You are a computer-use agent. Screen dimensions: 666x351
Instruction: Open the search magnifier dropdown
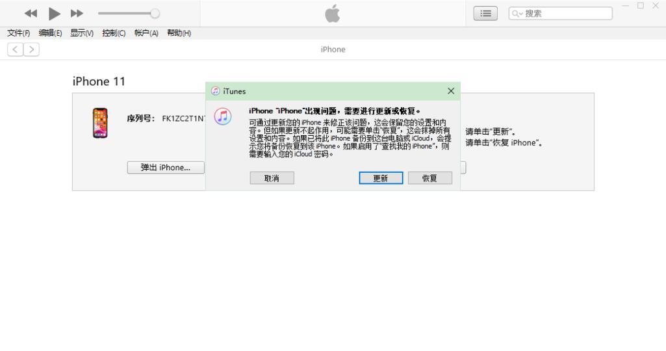[x=517, y=14]
